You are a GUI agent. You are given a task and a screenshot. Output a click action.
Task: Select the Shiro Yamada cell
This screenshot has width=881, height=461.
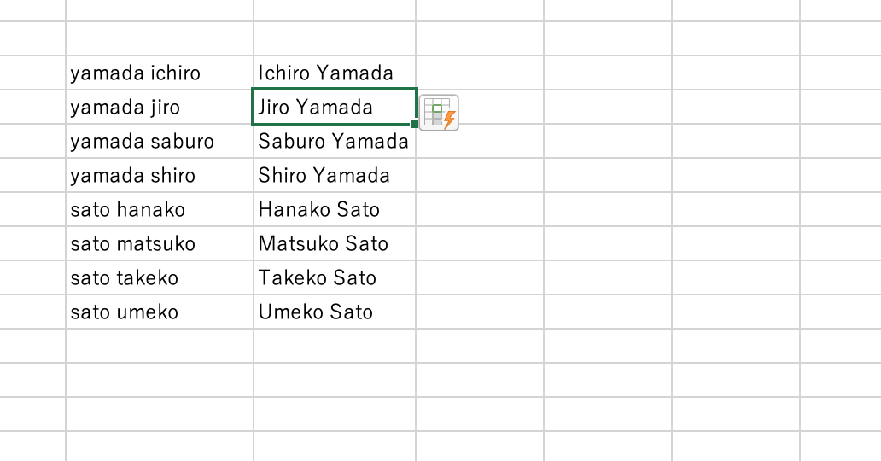(x=334, y=176)
